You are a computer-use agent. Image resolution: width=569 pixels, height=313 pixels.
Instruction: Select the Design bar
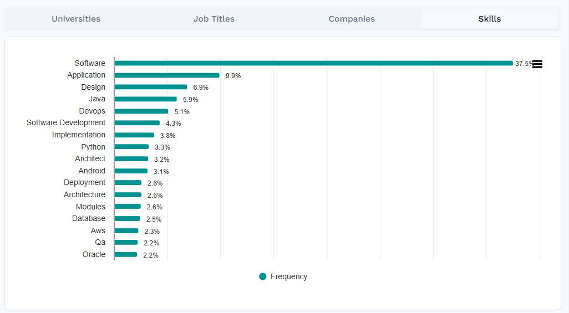pyautogui.click(x=151, y=87)
